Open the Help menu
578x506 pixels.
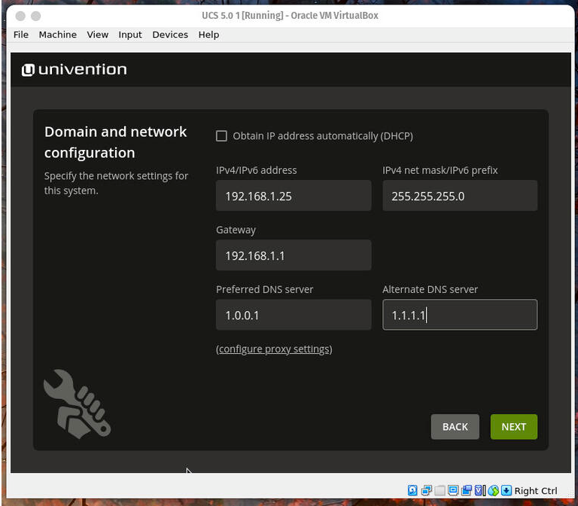[208, 35]
